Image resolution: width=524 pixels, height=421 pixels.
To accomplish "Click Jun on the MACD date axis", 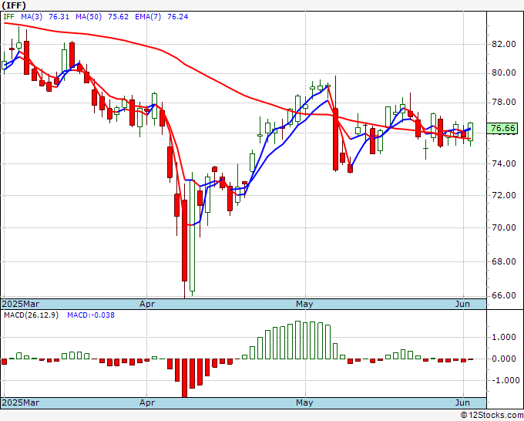I will pyautogui.click(x=462, y=402).
